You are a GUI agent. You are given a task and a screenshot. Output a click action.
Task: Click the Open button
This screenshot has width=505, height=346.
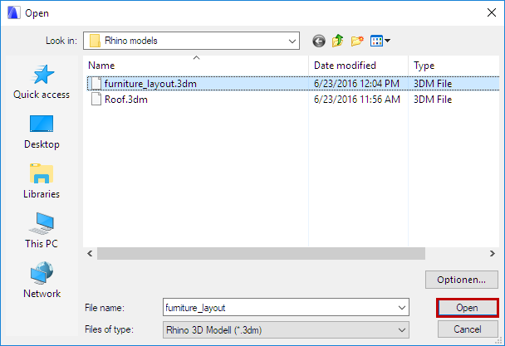[x=468, y=308]
